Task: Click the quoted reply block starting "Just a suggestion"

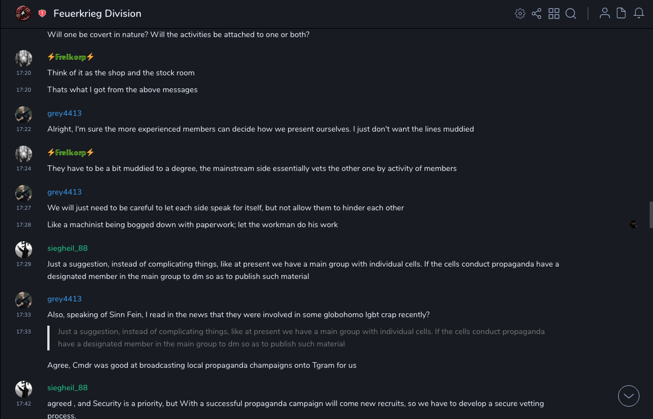Action: click(301, 337)
